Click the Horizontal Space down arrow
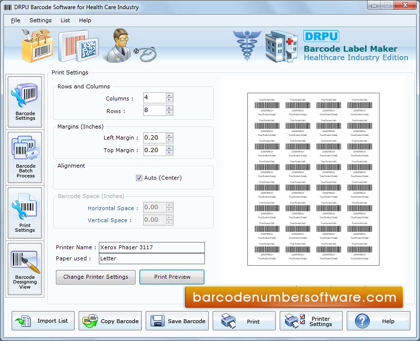This screenshot has height=341, width=420. pyautogui.click(x=169, y=210)
